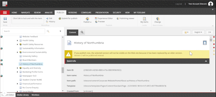Collapse the ribbon with the arrow
The image size is (216, 97).
213,26
